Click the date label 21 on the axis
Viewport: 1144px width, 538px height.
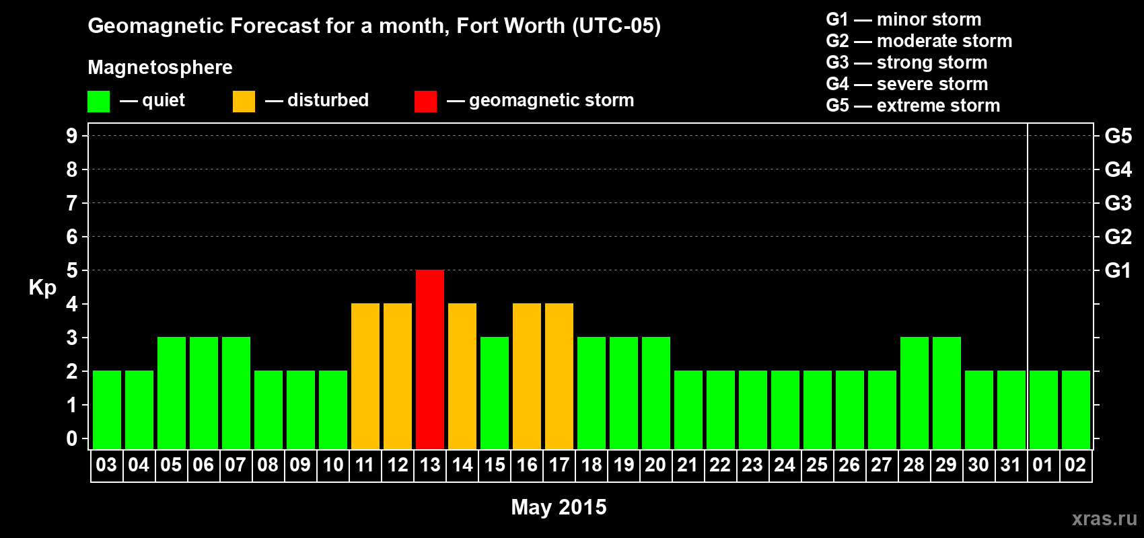(688, 465)
